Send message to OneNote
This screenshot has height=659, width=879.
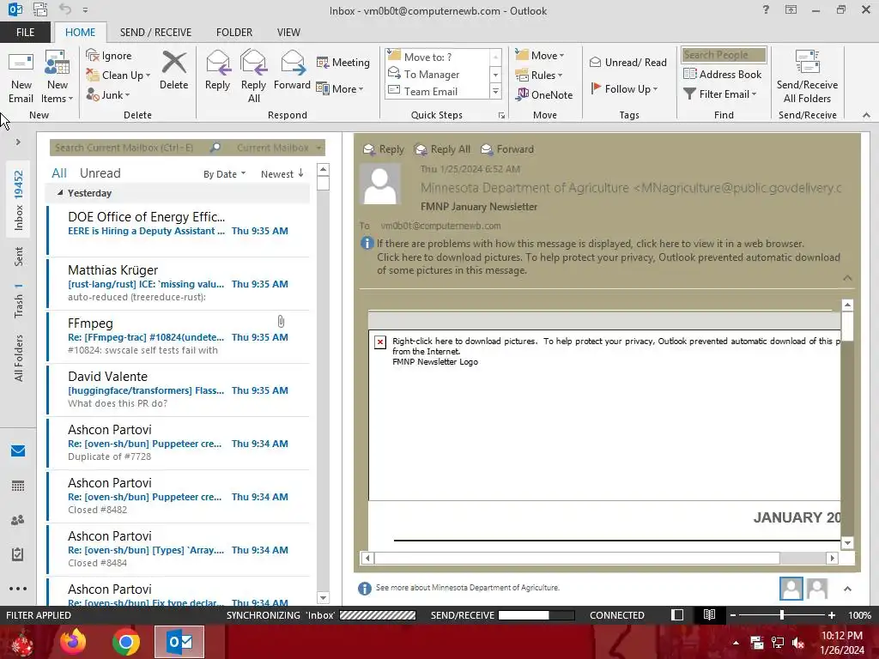point(544,94)
